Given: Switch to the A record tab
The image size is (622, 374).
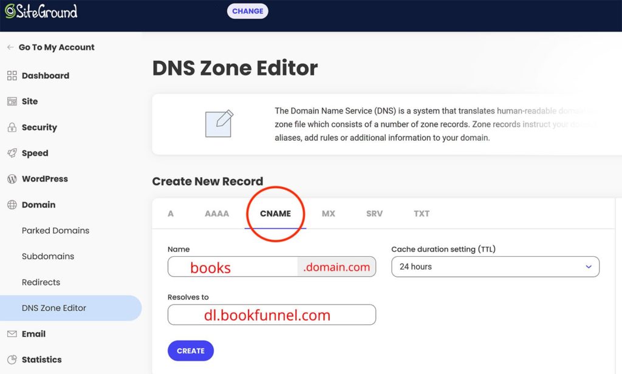Looking at the screenshot, I should tap(171, 213).
